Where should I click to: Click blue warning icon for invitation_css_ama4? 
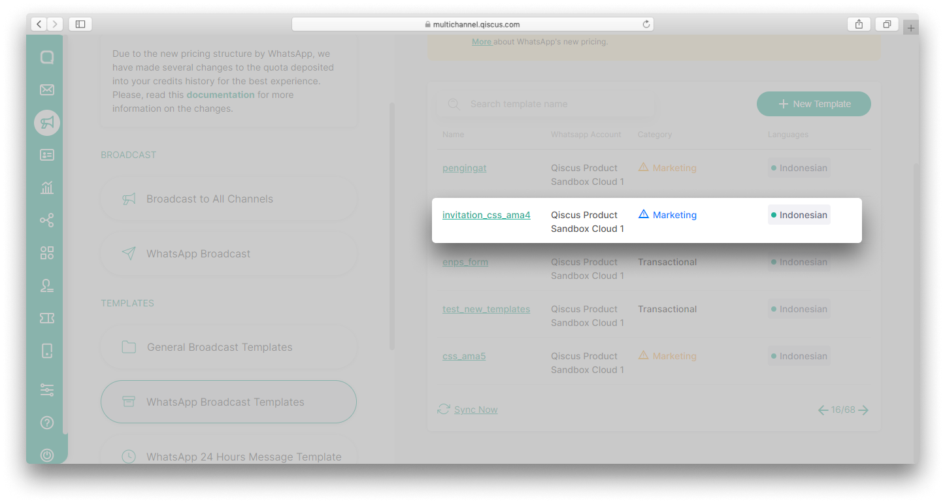click(x=644, y=214)
